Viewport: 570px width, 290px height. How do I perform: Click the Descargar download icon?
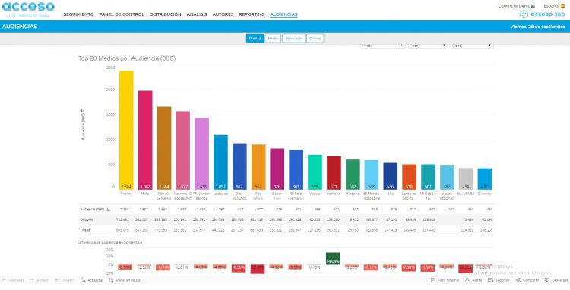tap(546, 280)
